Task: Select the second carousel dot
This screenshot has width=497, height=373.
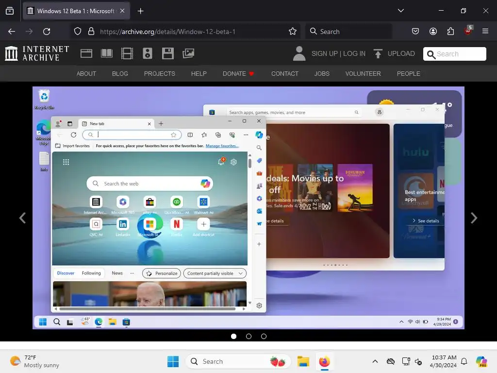Action: click(x=248, y=336)
